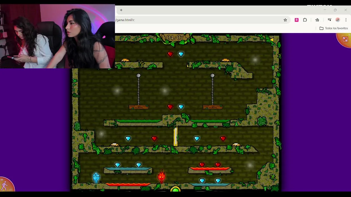The image size is (351, 197).
Task: Click the left hanging wooden platform
Action: click(139, 107)
